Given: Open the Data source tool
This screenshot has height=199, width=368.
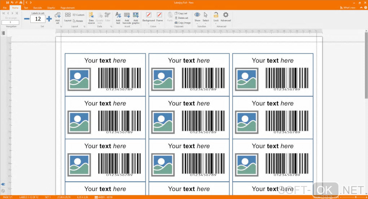Looking at the screenshot, I should pos(91,18).
